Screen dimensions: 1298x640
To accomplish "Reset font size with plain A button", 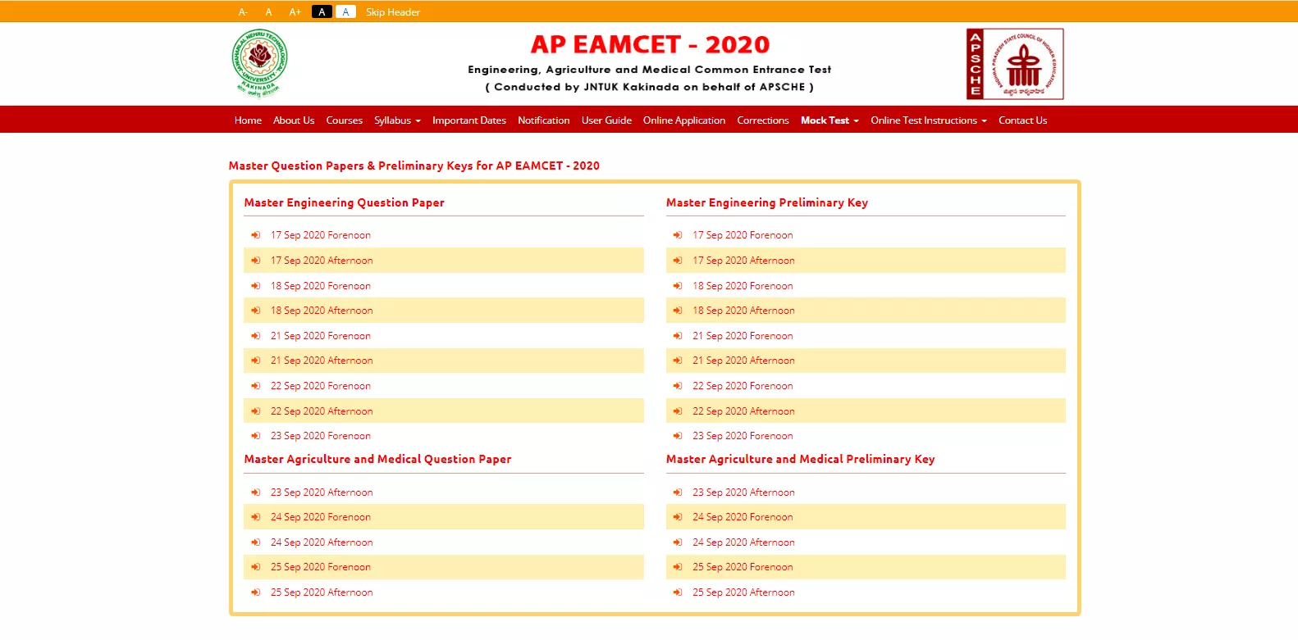I will (268, 12).
